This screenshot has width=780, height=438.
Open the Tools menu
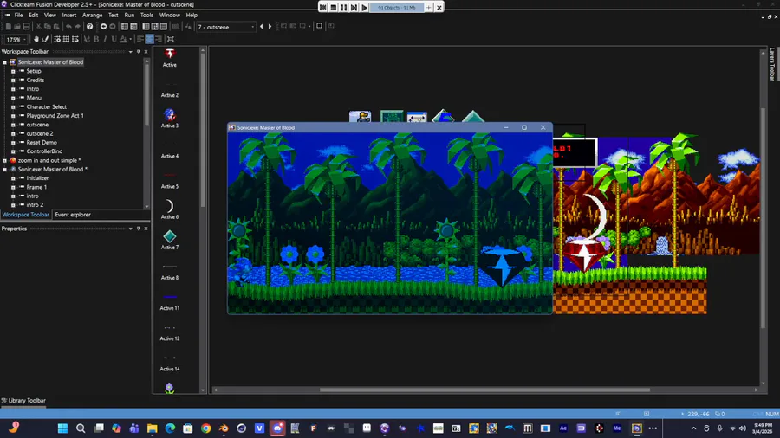point(146,16)
